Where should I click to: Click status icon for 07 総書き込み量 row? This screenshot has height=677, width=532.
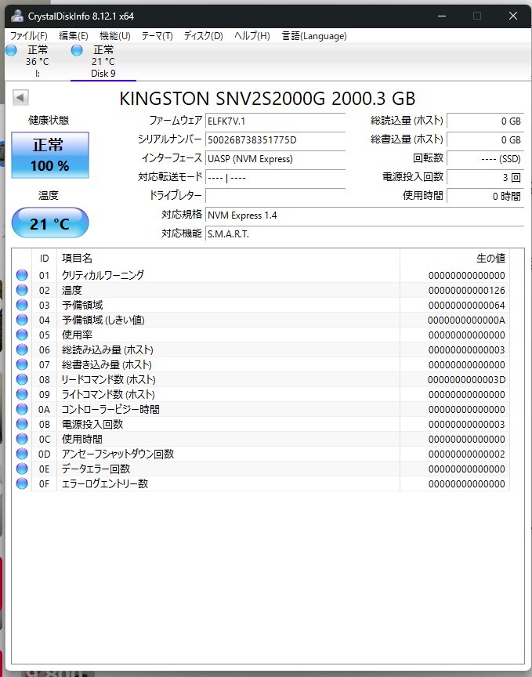pyautogui.click(x=22, y=364)
